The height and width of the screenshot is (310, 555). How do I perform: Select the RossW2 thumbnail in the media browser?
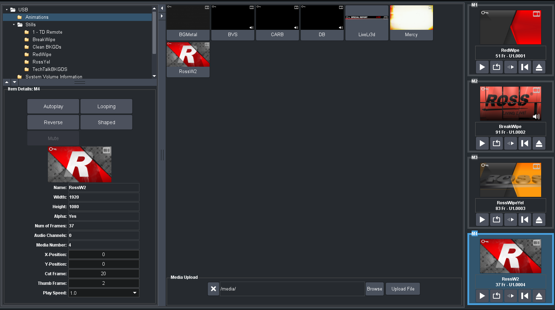click(188, 60)
